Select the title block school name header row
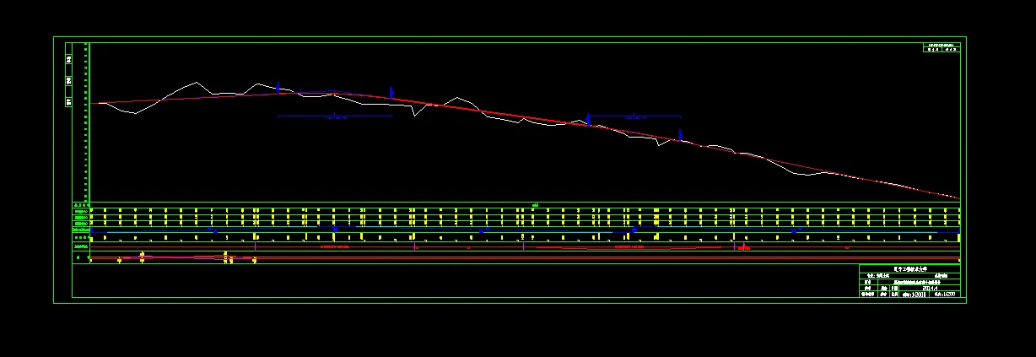1036x357 pixels. (x=909, y=268)
